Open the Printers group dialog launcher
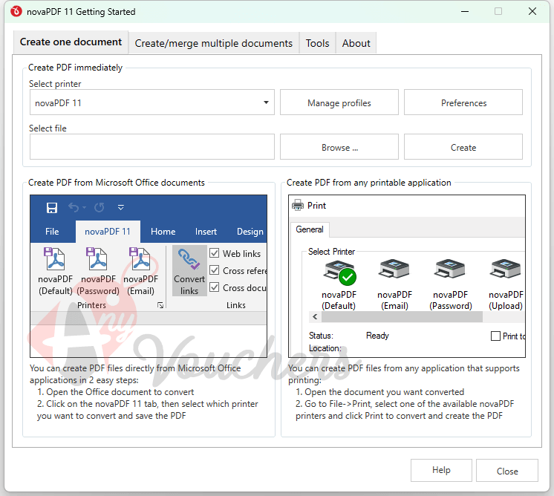554x496 pixels. pos(160,305)
